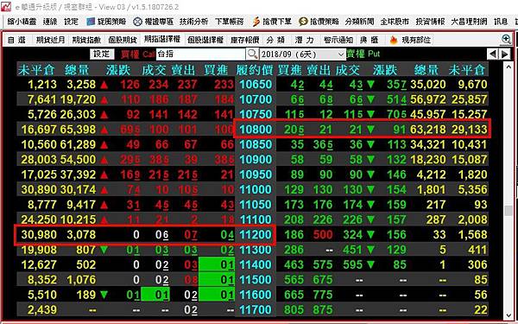
Task: Click the Call-side 總量 column header
Action: point(77,70)
